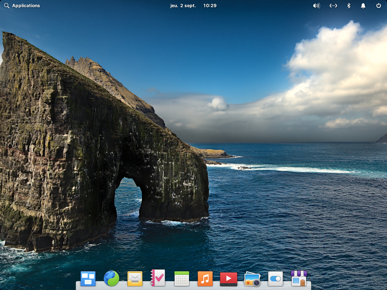Launch the Web browser globe icon
Image resolution: width=387 pixels, height=290 pixels.
click(x=111, y=278)
